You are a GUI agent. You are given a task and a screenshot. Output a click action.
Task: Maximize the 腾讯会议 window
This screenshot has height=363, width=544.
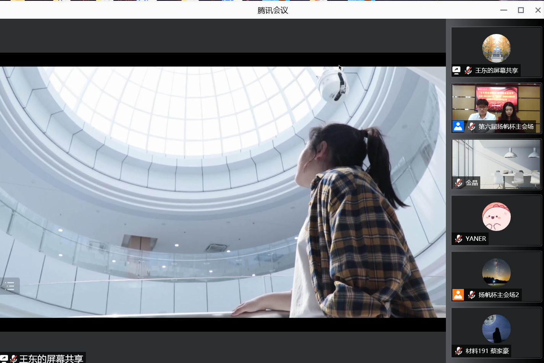(x=521, y=10)
